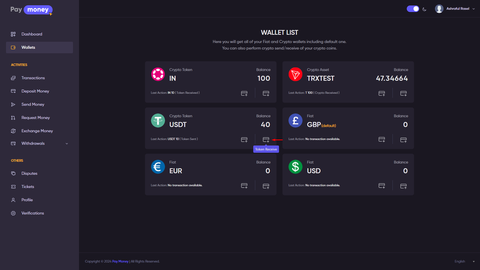Click the USDT Token Receive icon
The image size is (480, 270).
point(266,139)
